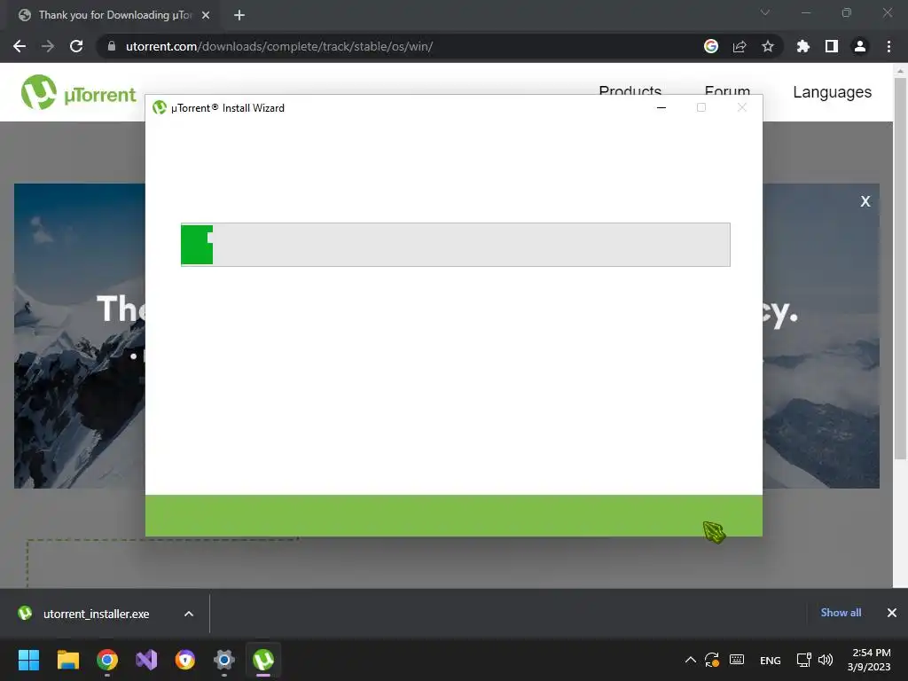Open a new browser tab
Viewport: 908px width, 681px height.
(239, 15)
